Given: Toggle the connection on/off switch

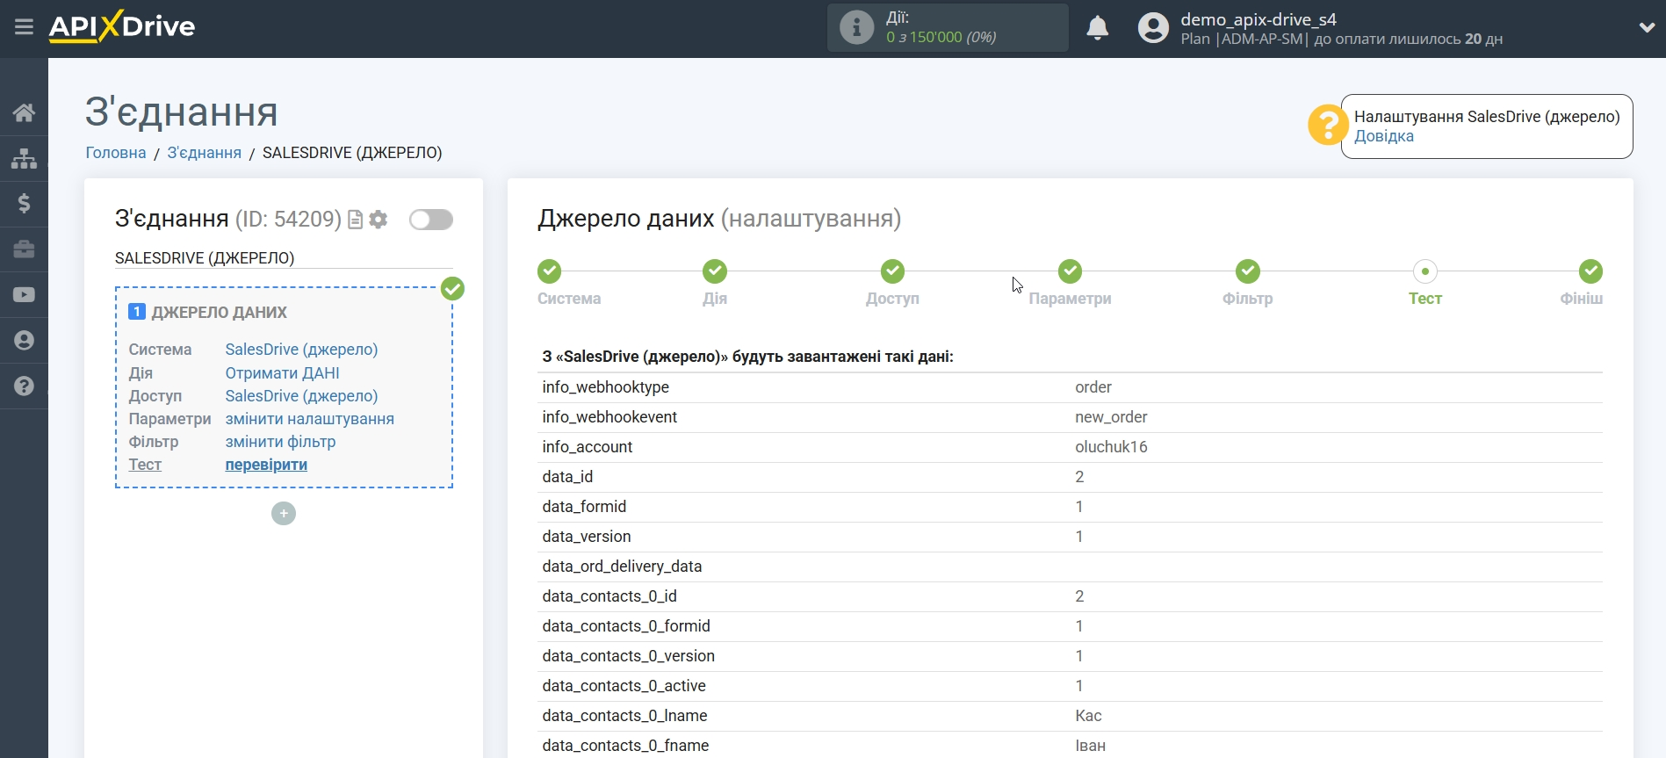Looking at the screenshot, I should coord(431,220).
